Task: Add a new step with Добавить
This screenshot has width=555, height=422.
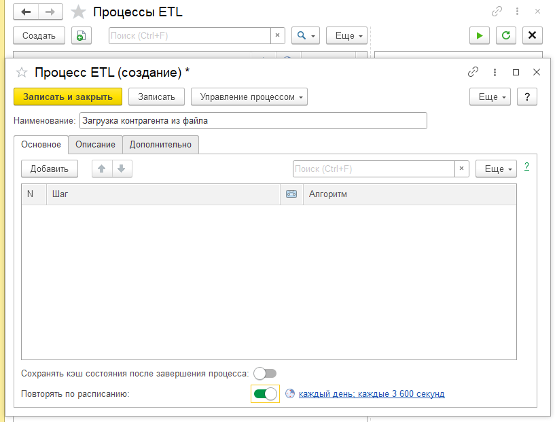Action: pyautogui.click(x=50, y=169)
